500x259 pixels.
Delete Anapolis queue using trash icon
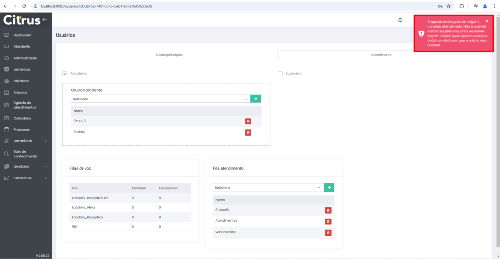[x=328, y=210]
